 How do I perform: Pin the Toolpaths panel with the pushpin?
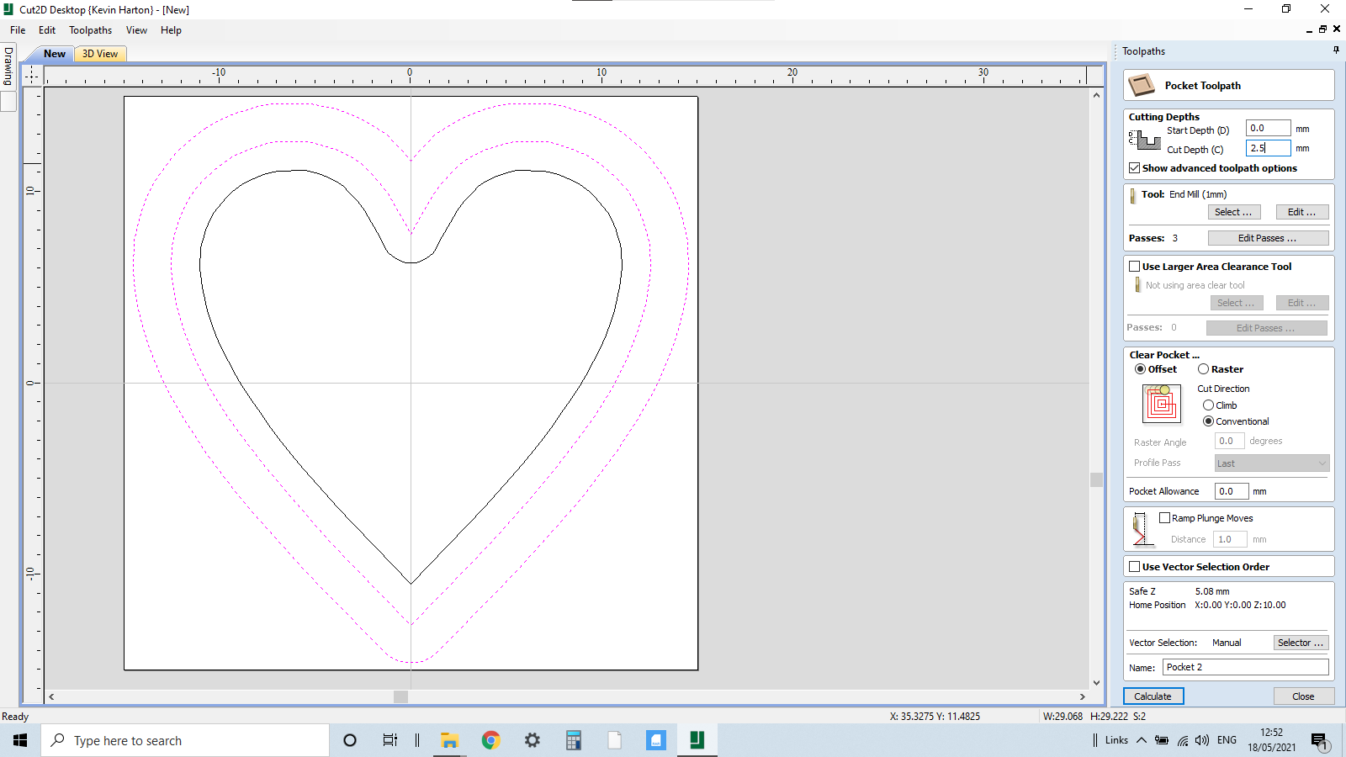pyautogui.click(x=1336, y=50)
